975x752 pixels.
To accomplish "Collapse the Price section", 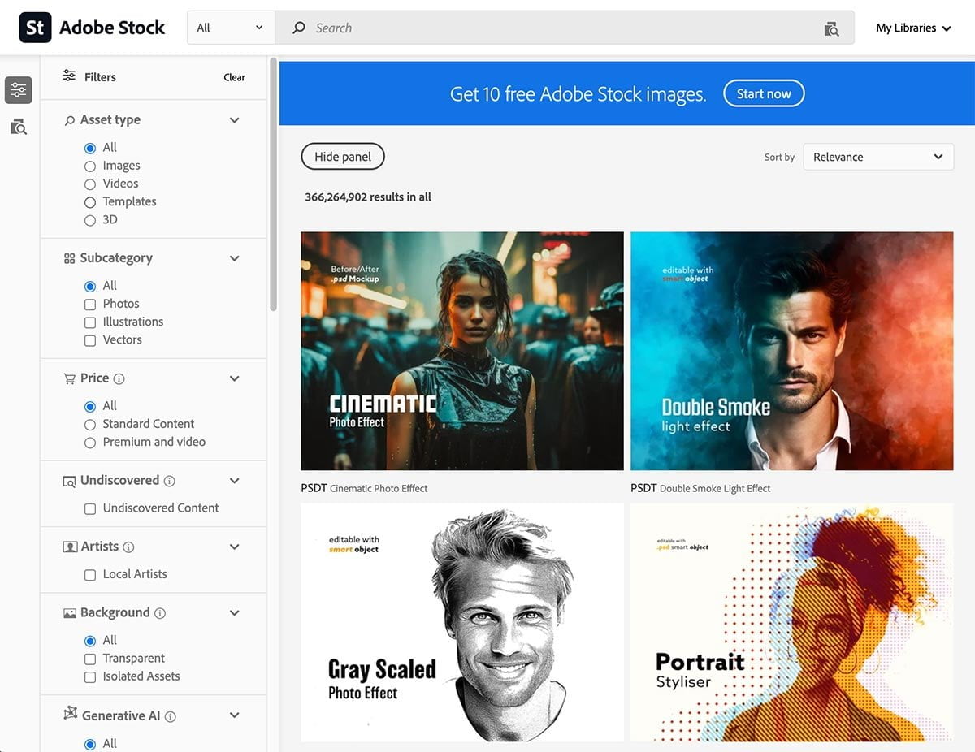I will [234, 378].
